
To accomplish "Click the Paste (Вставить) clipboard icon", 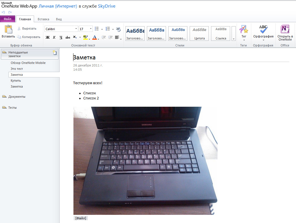I will [8, 30].
